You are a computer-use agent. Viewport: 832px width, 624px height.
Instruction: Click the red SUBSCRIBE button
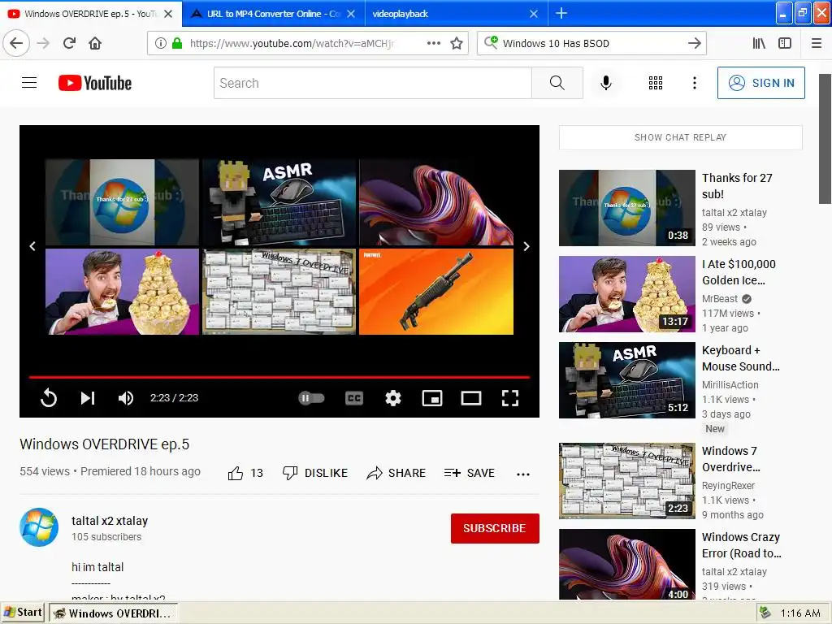click(495, 528)
